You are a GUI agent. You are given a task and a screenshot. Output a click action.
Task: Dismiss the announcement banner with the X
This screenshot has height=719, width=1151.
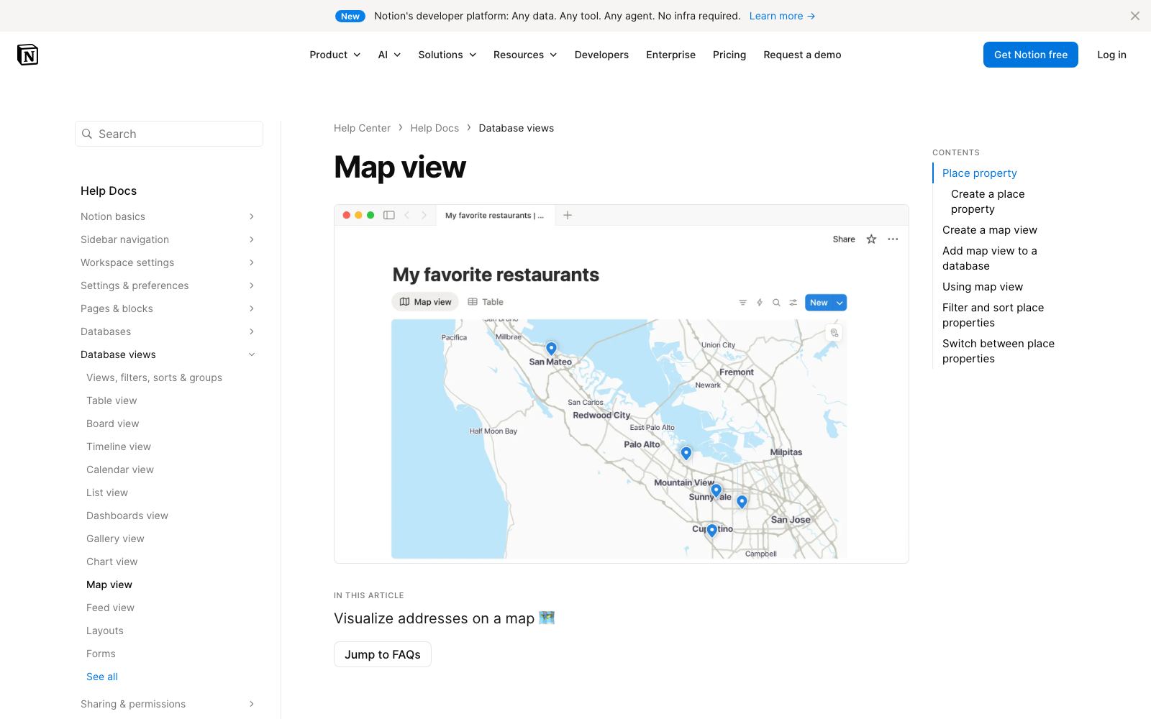(1134, 16)
